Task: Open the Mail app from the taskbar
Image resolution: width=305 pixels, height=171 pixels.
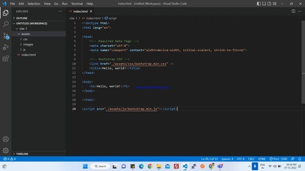Action: pyautogui.click(x=167, y=166)
